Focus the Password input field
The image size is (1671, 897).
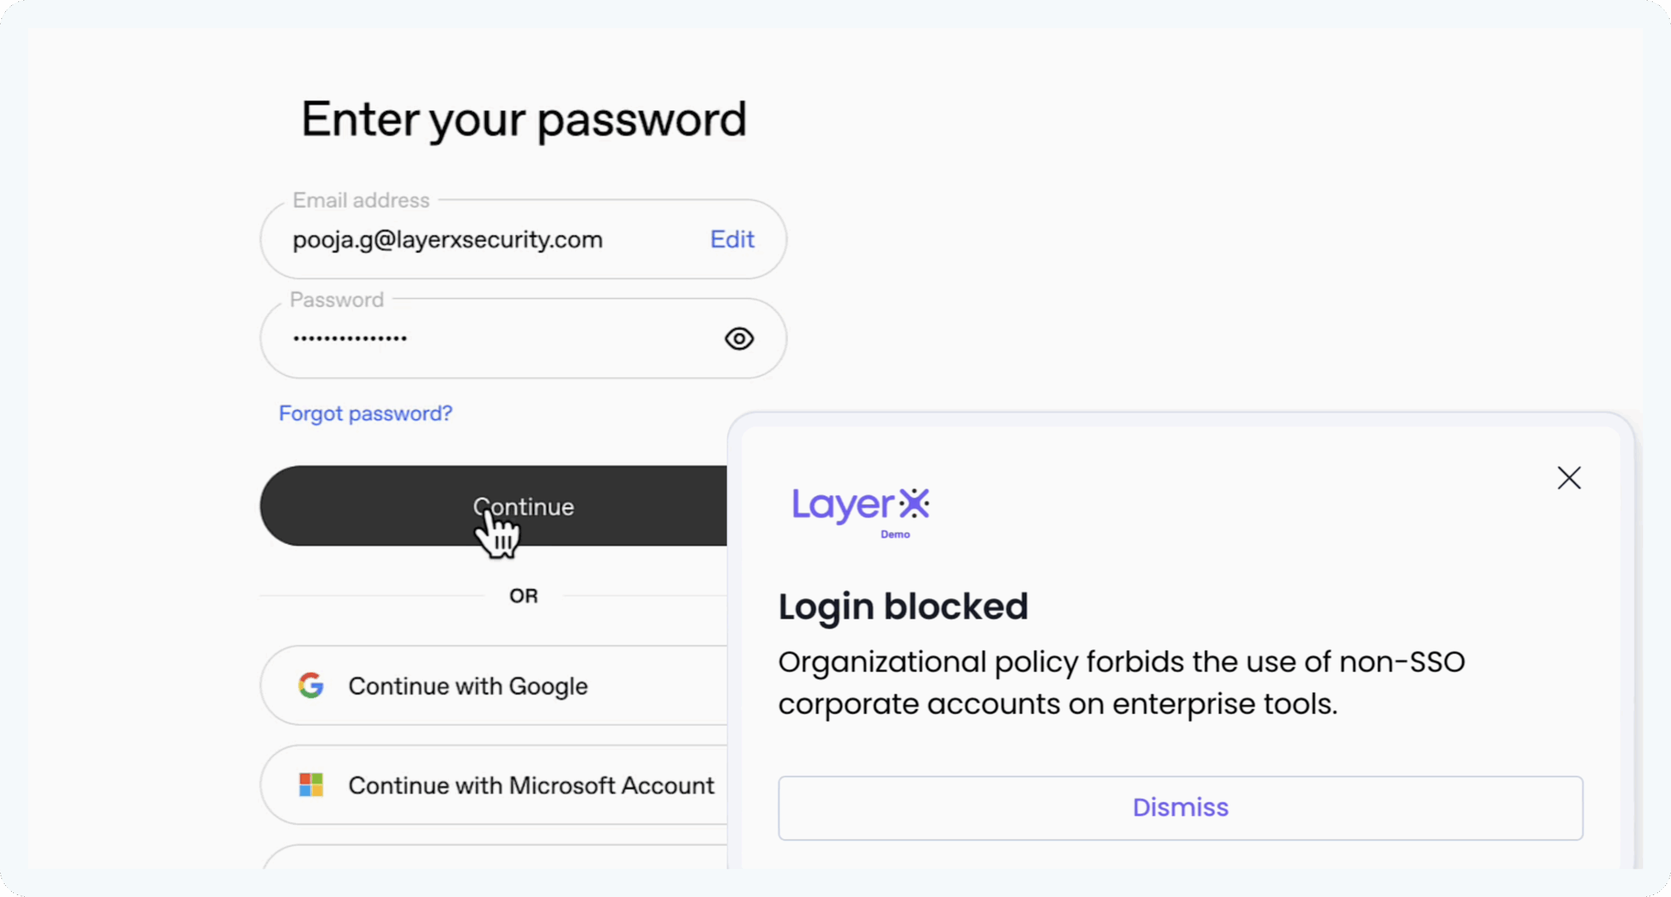(x=496, y=339)
